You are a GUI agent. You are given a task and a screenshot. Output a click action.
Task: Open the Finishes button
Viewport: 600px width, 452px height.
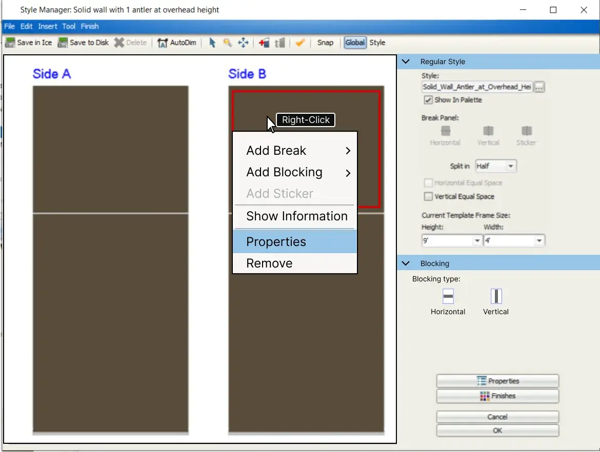click(497, 396)
